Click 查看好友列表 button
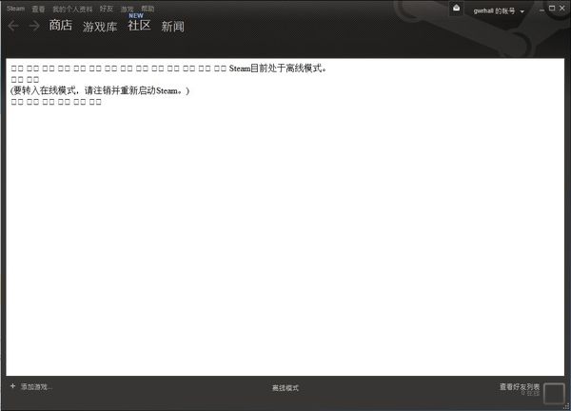 click(520, 386)
